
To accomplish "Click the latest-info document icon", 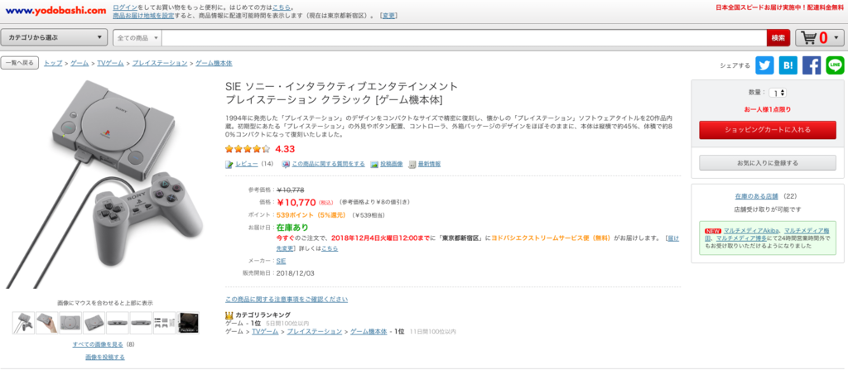I will coord(412,164).
